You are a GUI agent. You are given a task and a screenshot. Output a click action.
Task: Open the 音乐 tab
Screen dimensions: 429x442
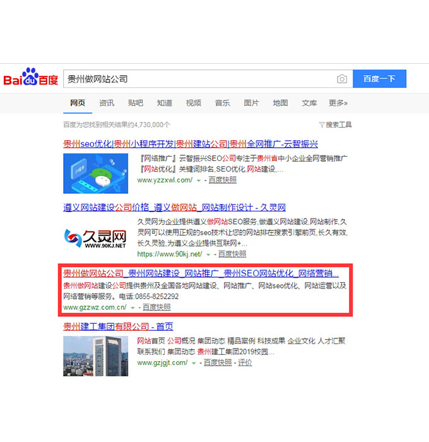coord(223,103)
